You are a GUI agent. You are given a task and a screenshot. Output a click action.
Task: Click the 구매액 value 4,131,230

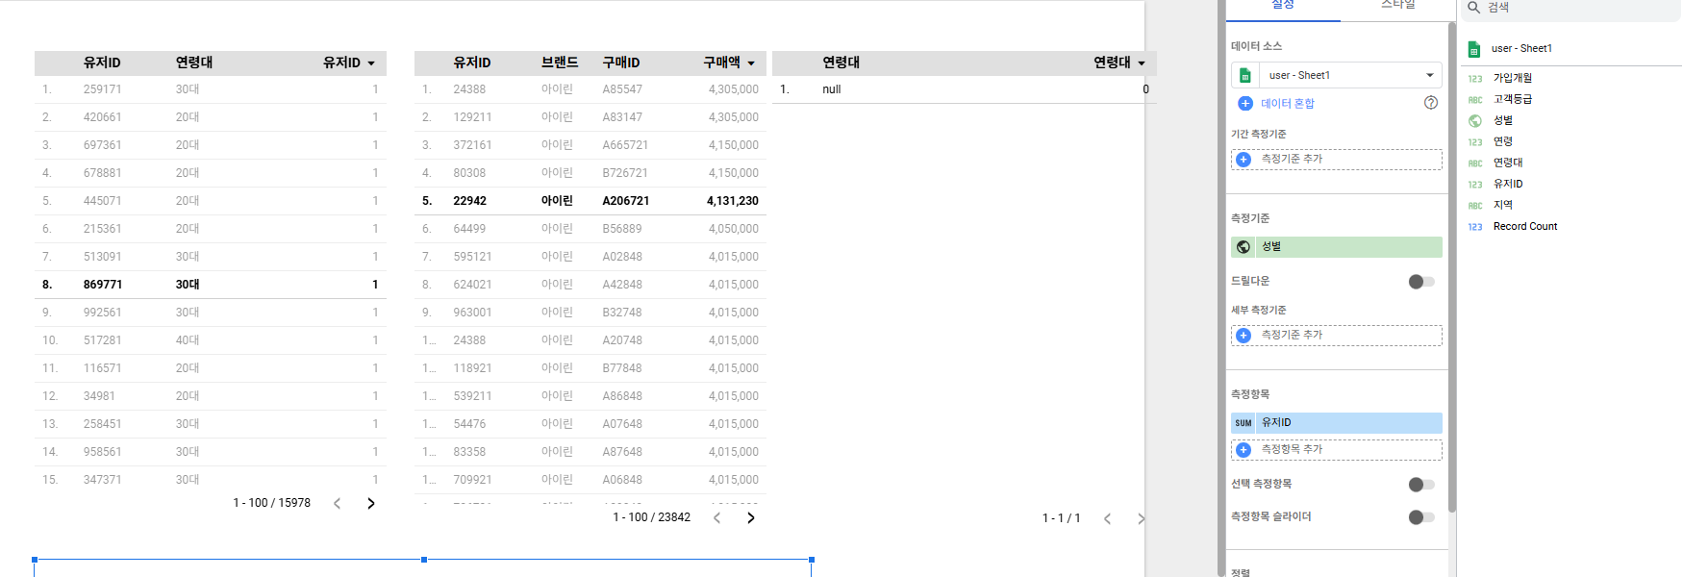pyautogui.click(x=733, y=201)
